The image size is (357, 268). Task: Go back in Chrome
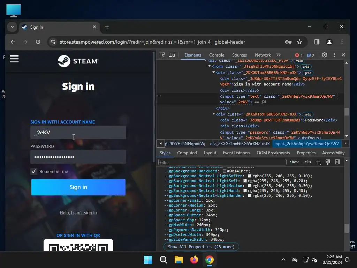click(x=13, y=42)
